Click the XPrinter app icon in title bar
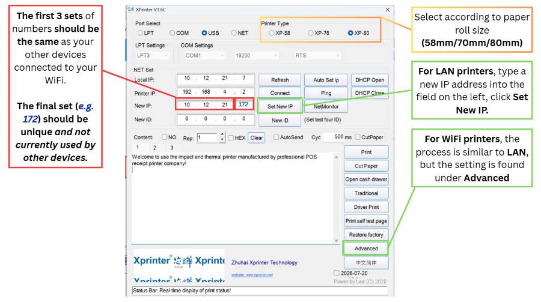The width and height of the screenshot is (541, 302). click(130, 10)
